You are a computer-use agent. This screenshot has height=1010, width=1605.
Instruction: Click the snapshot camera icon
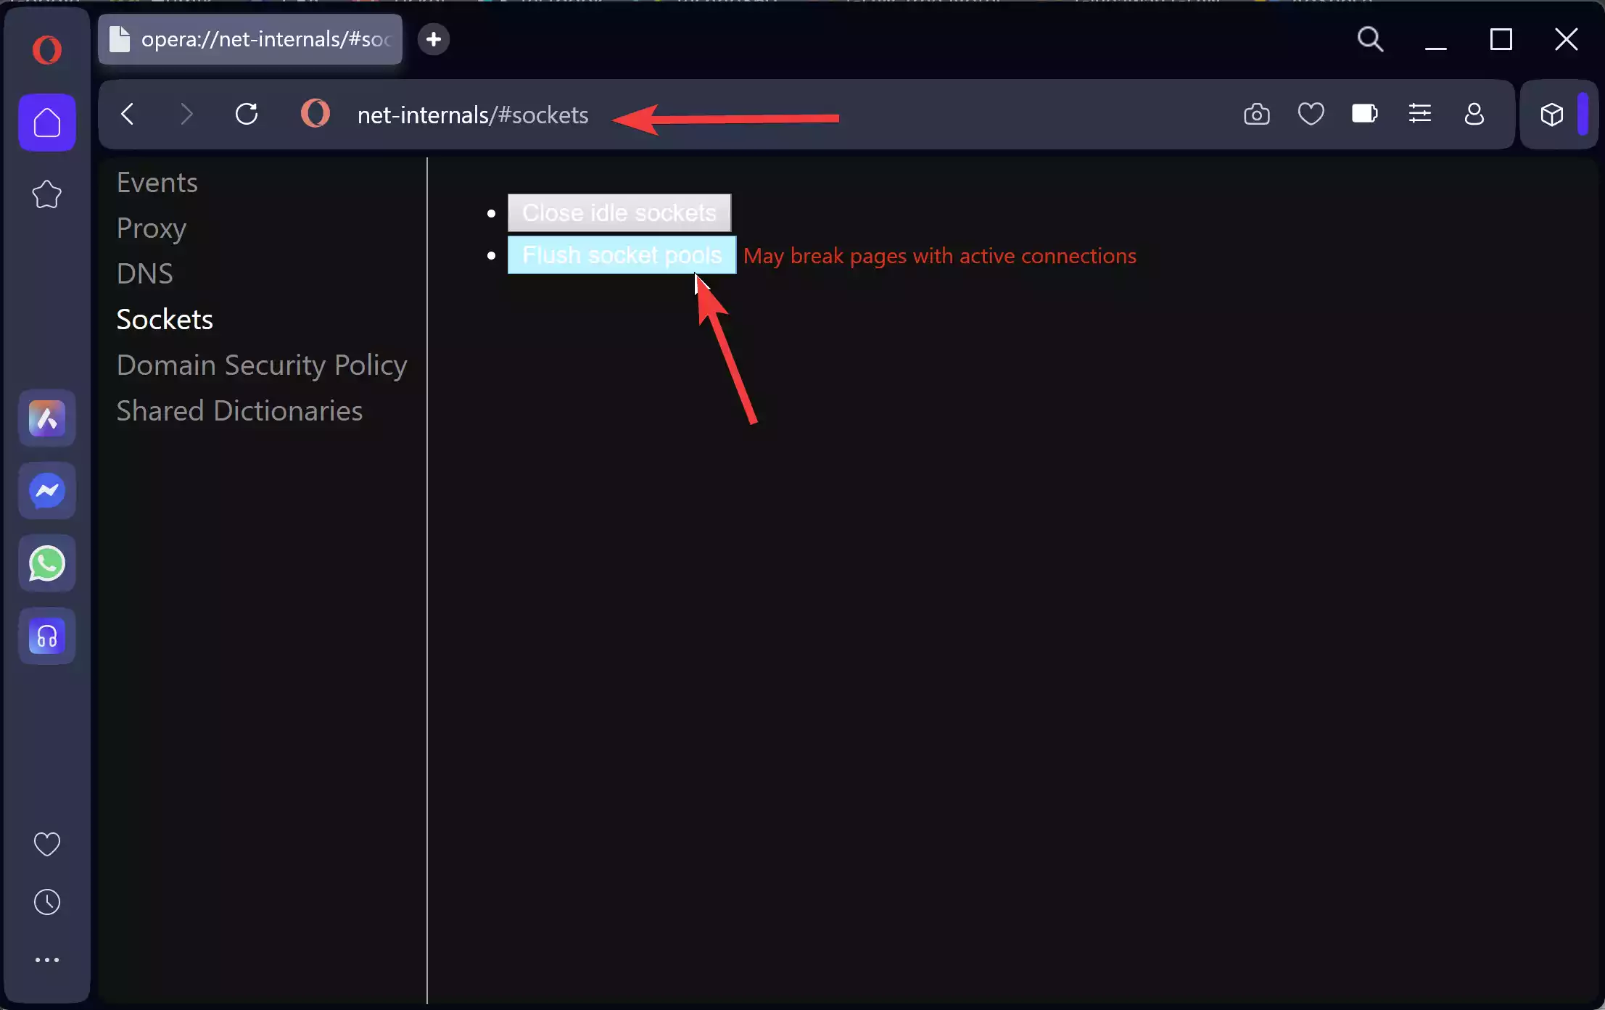(x=1256, y=115)
